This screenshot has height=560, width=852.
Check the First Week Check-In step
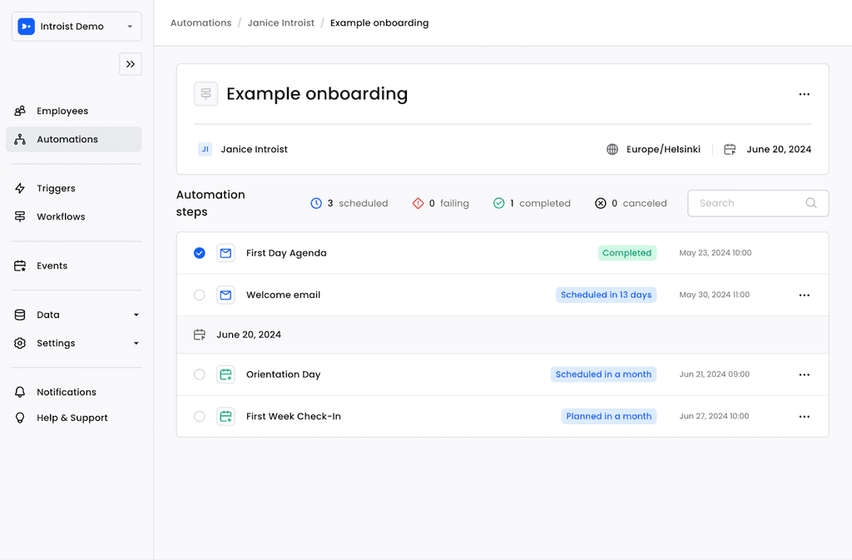[x=199, y=416]
